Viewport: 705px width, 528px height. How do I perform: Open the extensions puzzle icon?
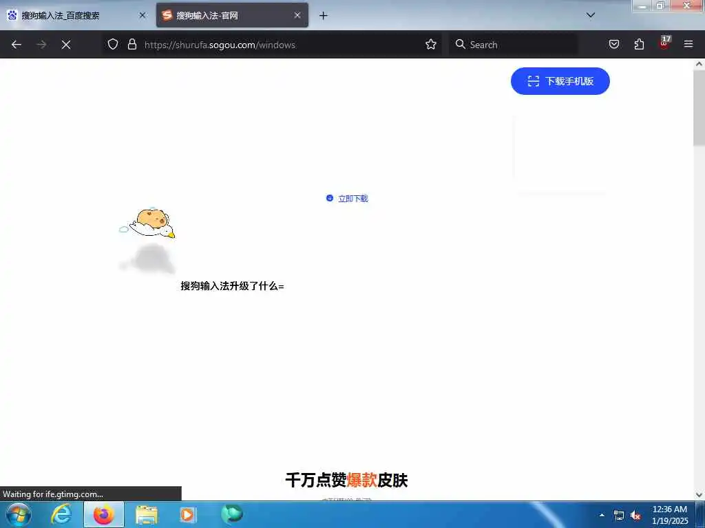639,44
